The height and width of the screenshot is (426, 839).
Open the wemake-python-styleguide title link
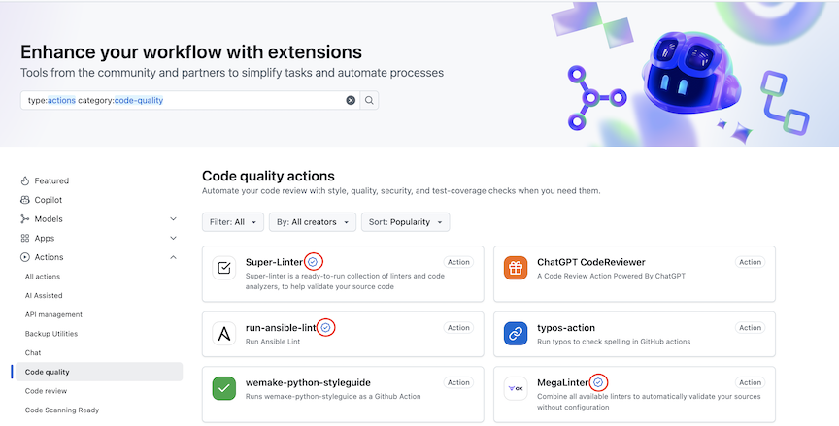click(308, 382)
